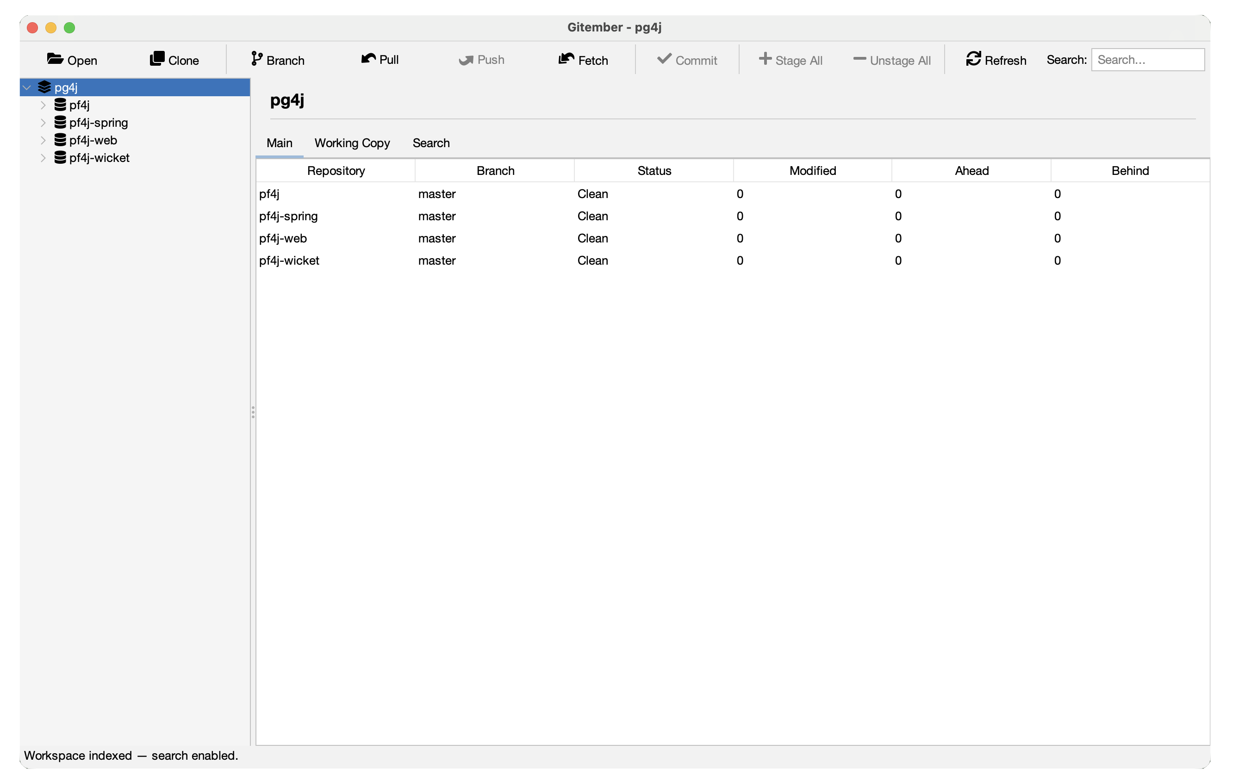Expand the pf4j-spring tree node
1245x781 pixels.
tap(44, 123)
